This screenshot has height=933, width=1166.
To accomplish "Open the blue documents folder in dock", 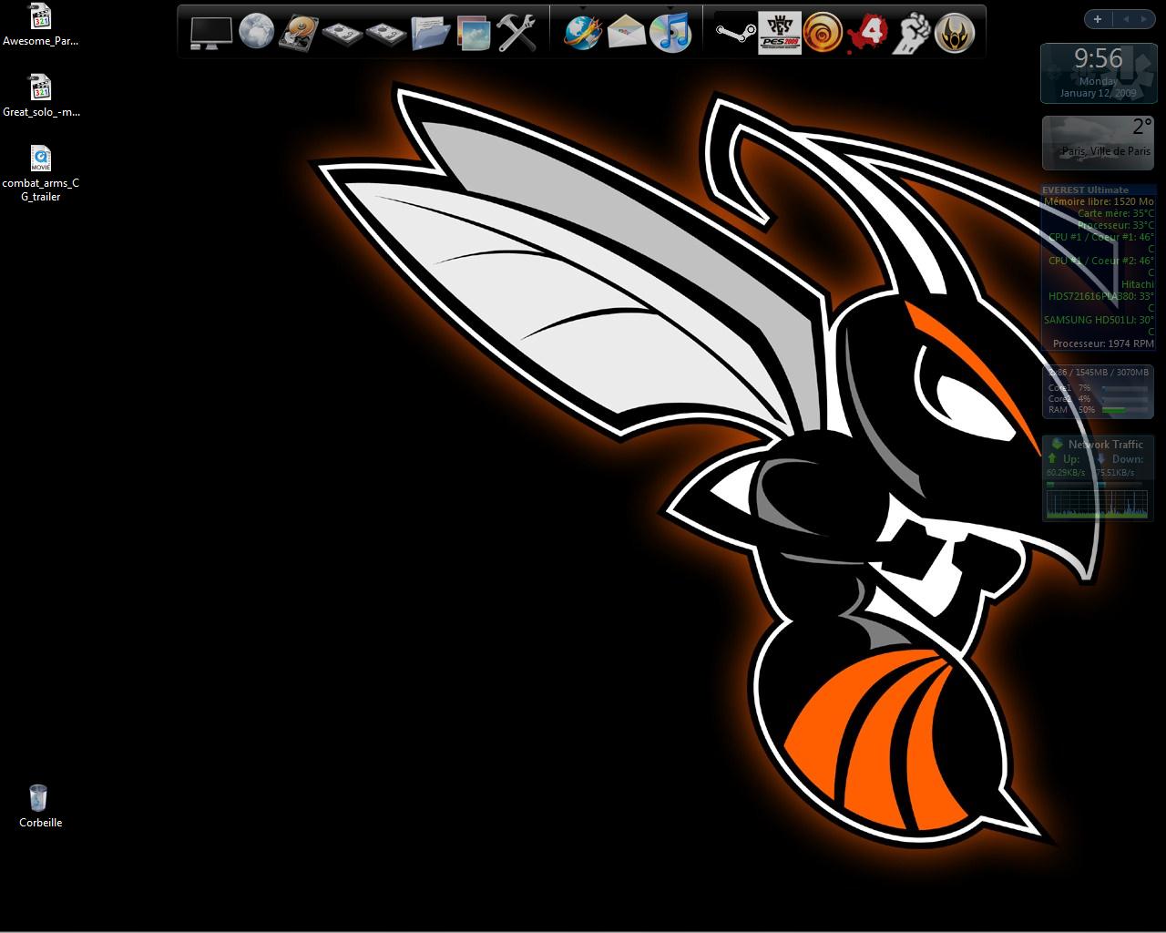I will pyautogui.click(x=429, y=33).
